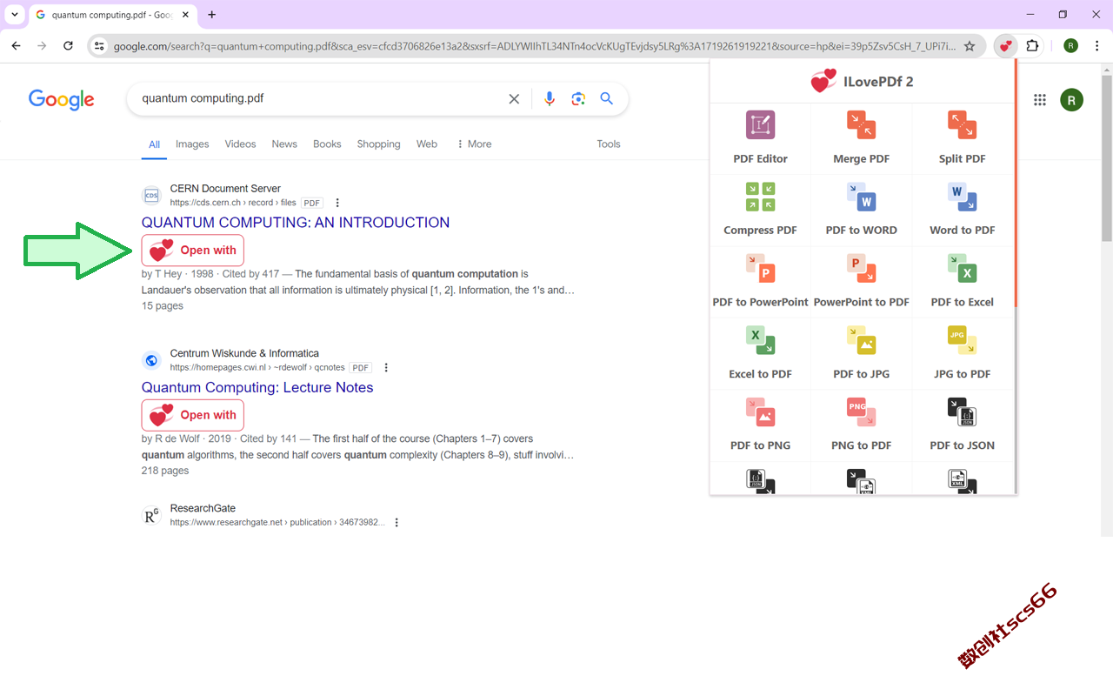Screen dimensions: 1113x696
Task: Pick PDF to PowerPoint converter
Action: coord(760,282)
